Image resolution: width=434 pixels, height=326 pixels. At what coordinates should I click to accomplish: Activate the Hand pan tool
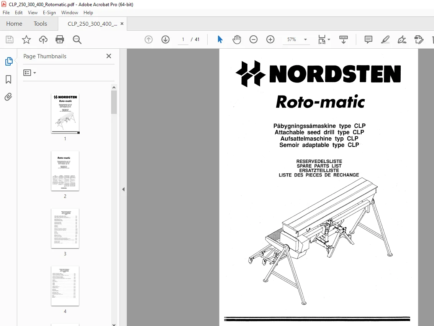(237, 40)
